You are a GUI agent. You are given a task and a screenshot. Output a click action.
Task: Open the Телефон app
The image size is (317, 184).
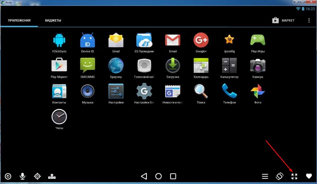pyautogui.click(x=229, y=91)
